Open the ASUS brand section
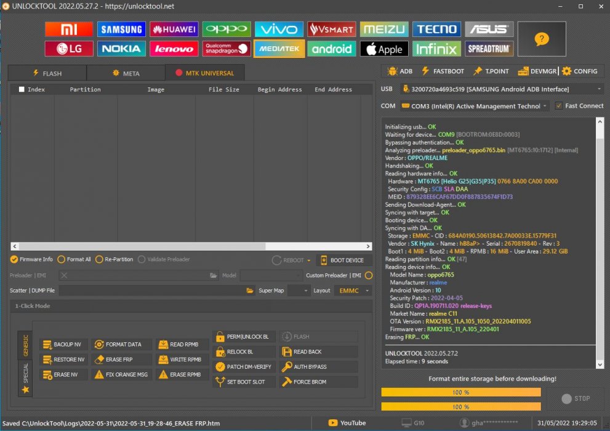This screenshot has height=431, width=610. pos(489,29)
